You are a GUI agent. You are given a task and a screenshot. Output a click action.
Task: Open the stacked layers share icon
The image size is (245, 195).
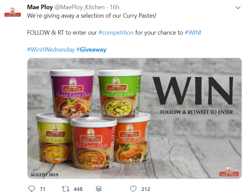(99, 189)
